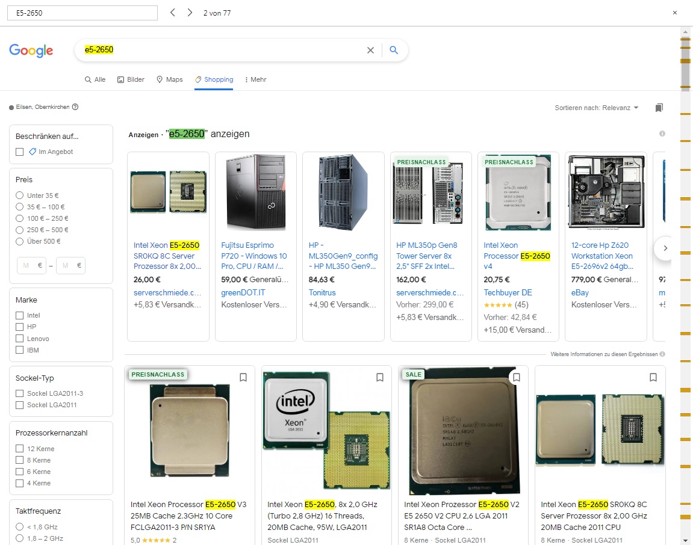This screenshot has height=545, width=693.
Task: Click the find-in-page text field
Action: [x=82, y=13]
